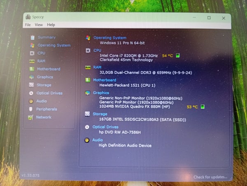Click the disc icon beside Optical Drives summary heading

87,127
